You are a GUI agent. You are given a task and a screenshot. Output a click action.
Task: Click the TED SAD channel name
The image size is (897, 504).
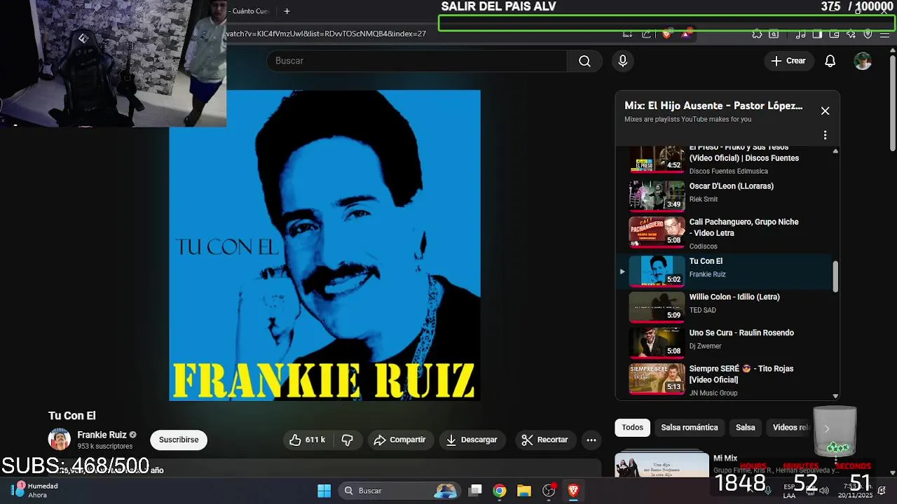pos(702,310)
